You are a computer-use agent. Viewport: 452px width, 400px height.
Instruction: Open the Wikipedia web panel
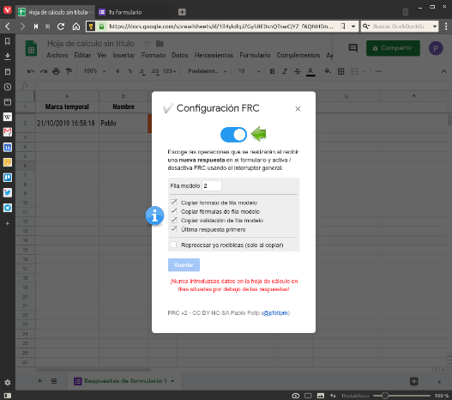[8, 117]
